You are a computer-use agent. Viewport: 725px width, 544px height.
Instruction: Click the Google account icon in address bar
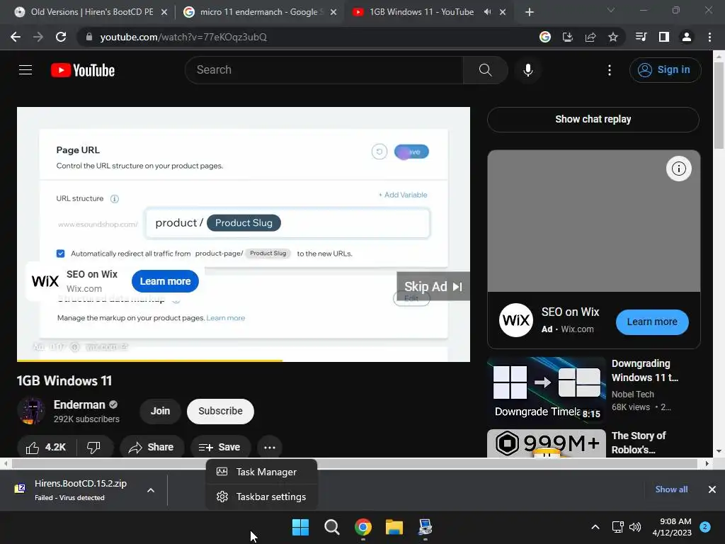545,37
